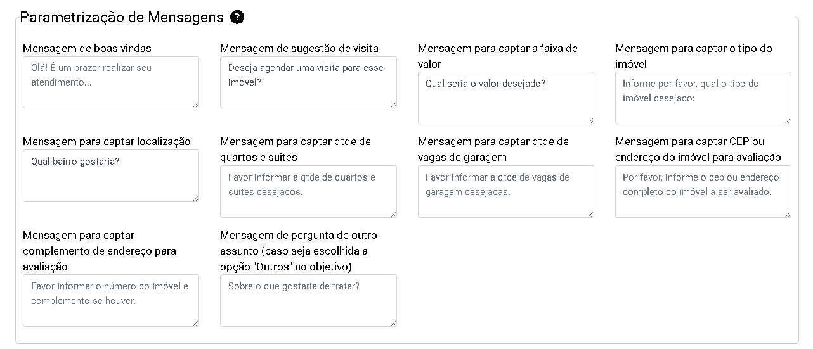Focus the welcome message text box

[x=111, y=82]
